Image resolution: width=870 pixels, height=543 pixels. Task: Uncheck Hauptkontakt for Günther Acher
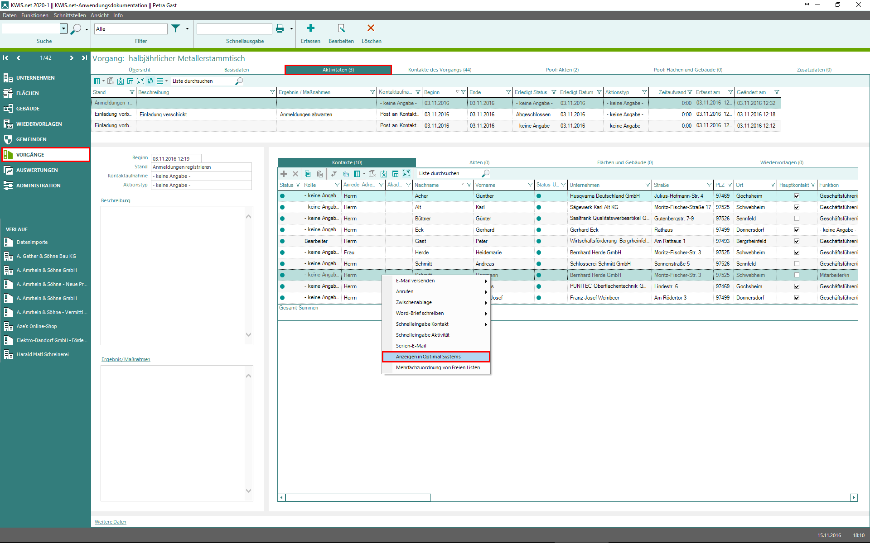[x=797, y=196]
